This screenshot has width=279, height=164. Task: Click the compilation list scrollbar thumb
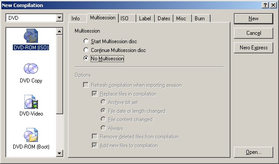60,74
